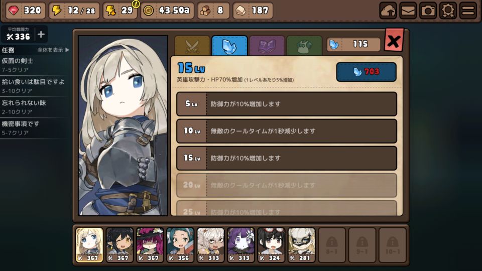Click the gold coin currency counter

[x=167, y=11]
